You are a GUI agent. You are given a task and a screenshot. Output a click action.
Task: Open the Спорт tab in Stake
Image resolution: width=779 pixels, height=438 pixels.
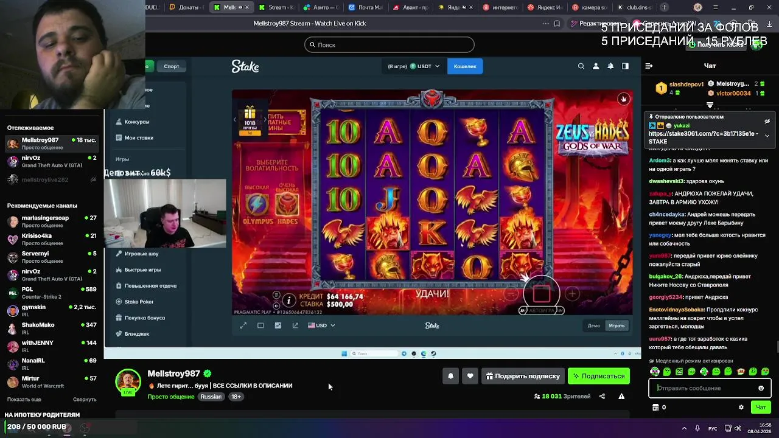[x=172, y=66]
